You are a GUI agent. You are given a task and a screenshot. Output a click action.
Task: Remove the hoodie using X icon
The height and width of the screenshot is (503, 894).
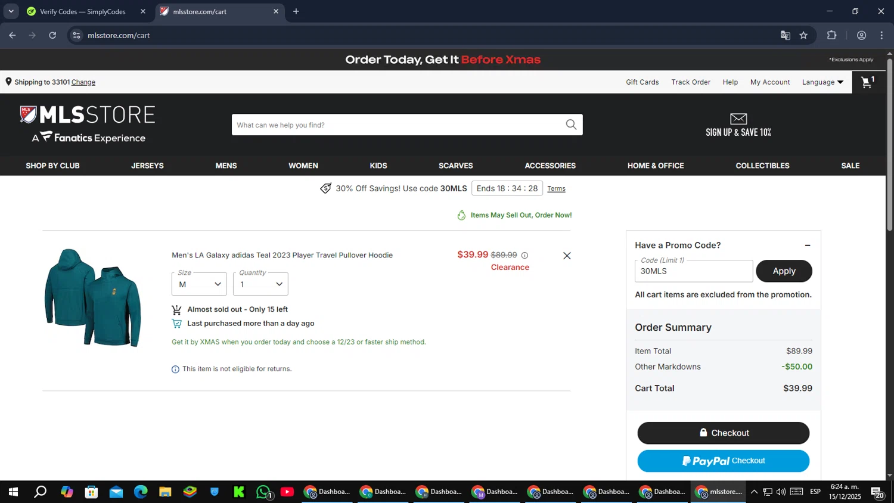[567, 256]
